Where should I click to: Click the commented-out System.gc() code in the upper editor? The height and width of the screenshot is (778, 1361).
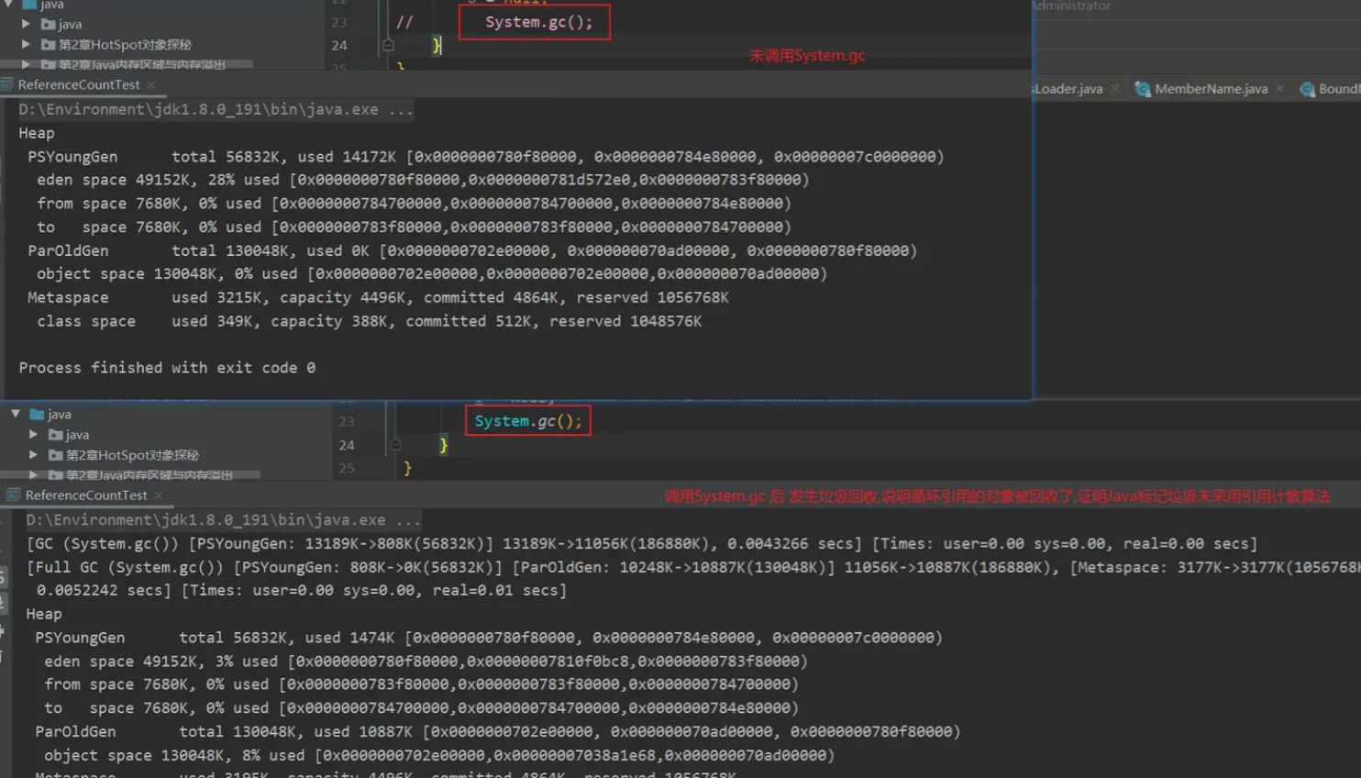(x=538, y=22)
